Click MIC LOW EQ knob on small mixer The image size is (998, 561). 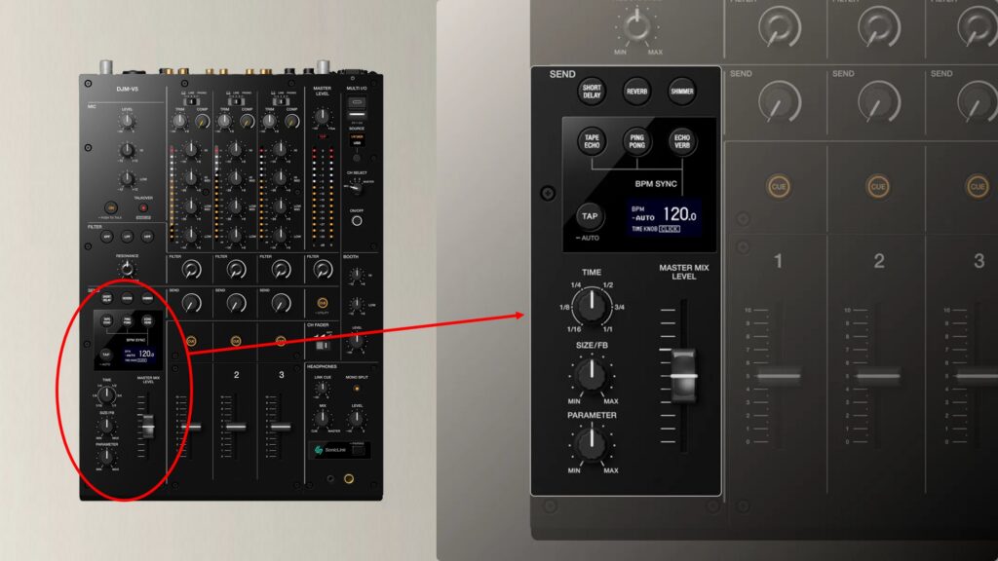128,179
